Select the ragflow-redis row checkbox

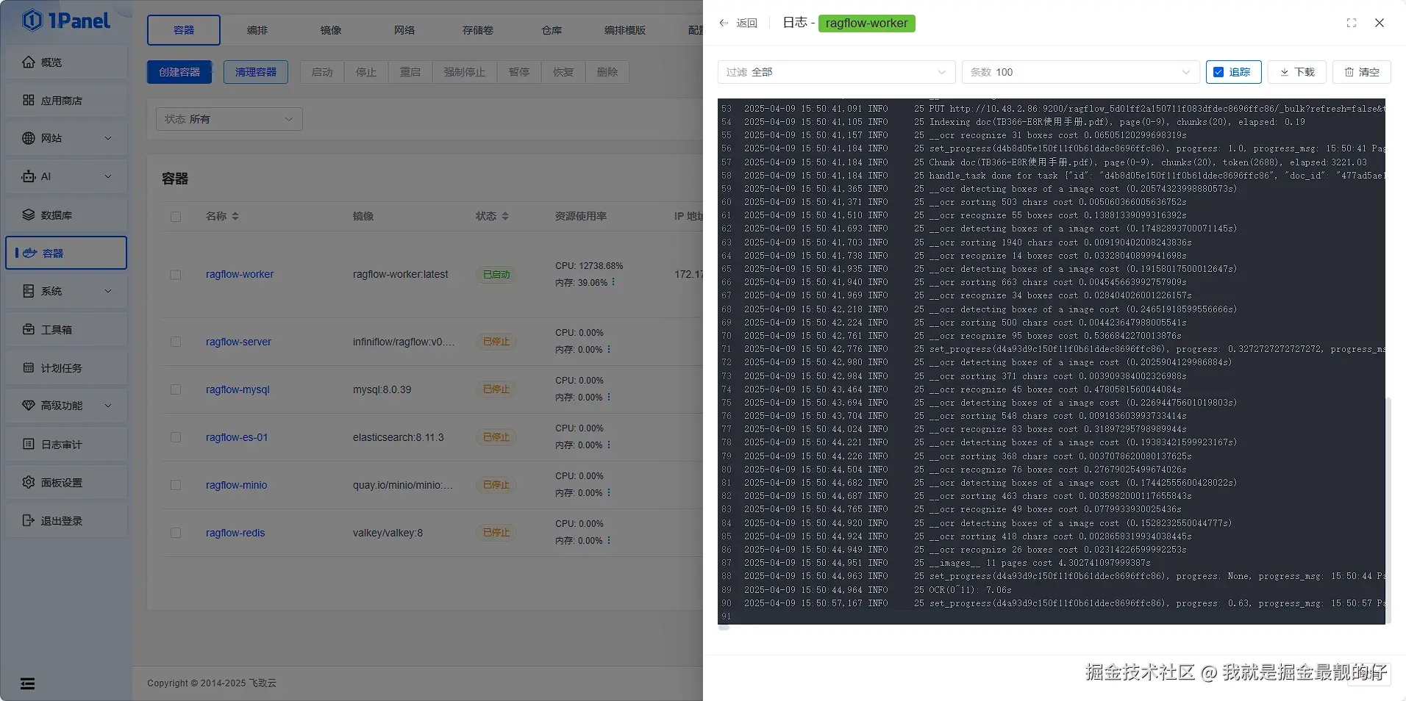(176, 533)
